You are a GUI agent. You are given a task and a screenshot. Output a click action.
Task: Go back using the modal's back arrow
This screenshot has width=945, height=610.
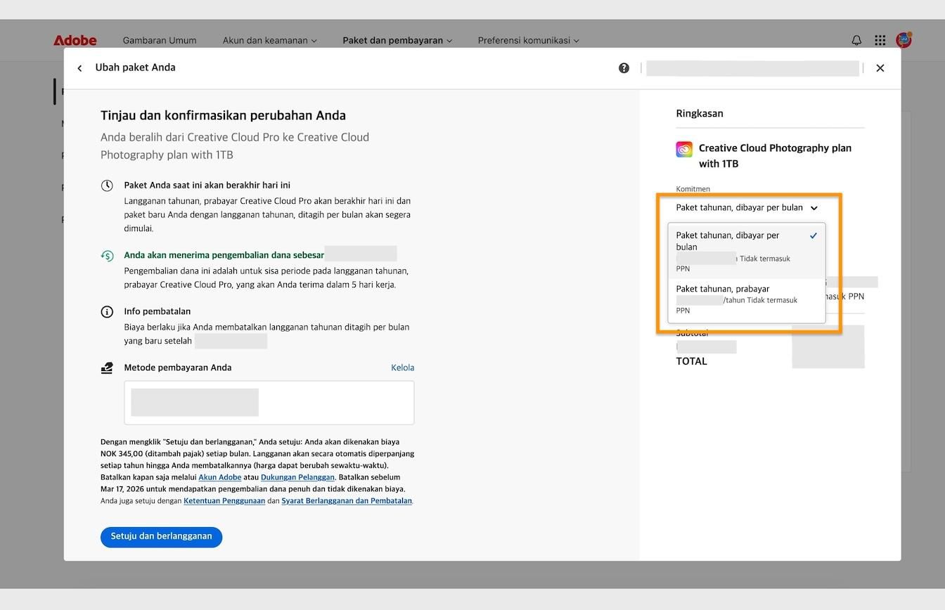tap(79, 68)
